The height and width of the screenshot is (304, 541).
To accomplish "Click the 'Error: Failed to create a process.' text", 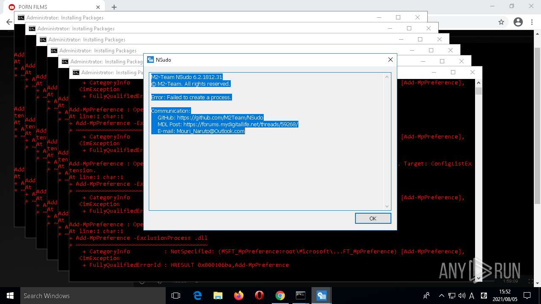I will [x=191, y=97].
